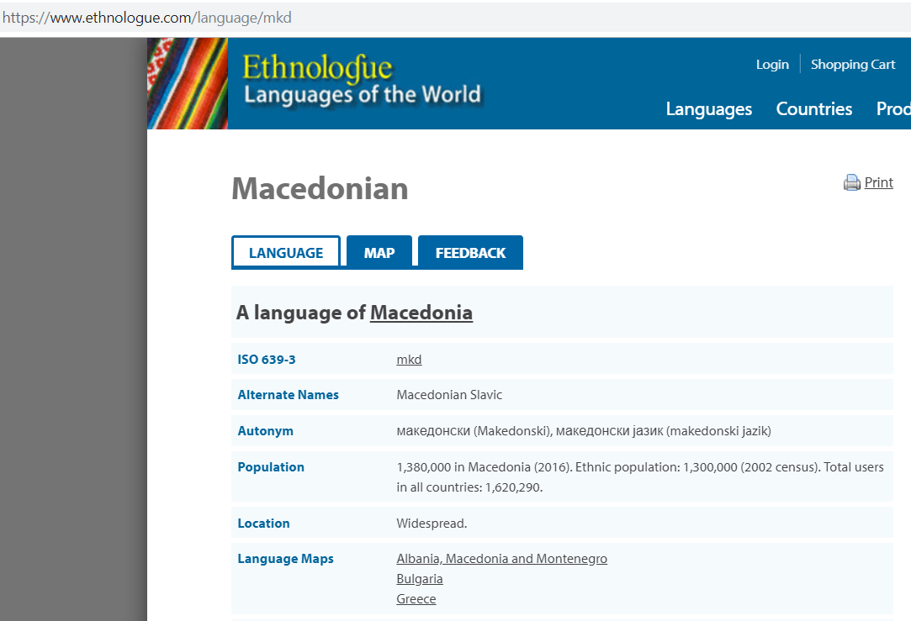Click the Macedonian page heading
The width and height of the screenshot is (911, 621).
(x=320, y=188)
